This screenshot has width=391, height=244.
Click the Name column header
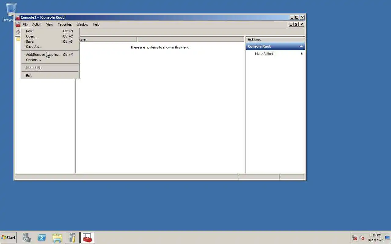[107, 40]
